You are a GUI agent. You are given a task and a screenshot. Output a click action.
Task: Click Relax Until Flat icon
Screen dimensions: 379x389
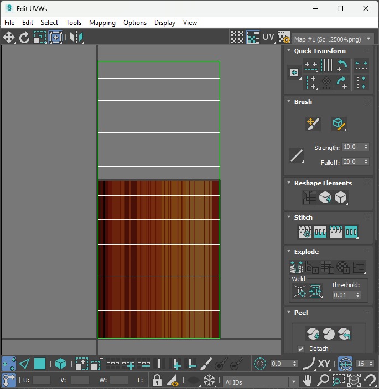pyautogui.click(x=325, y=198)
